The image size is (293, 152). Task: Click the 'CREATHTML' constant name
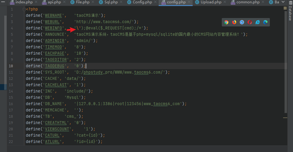[56, 123]
